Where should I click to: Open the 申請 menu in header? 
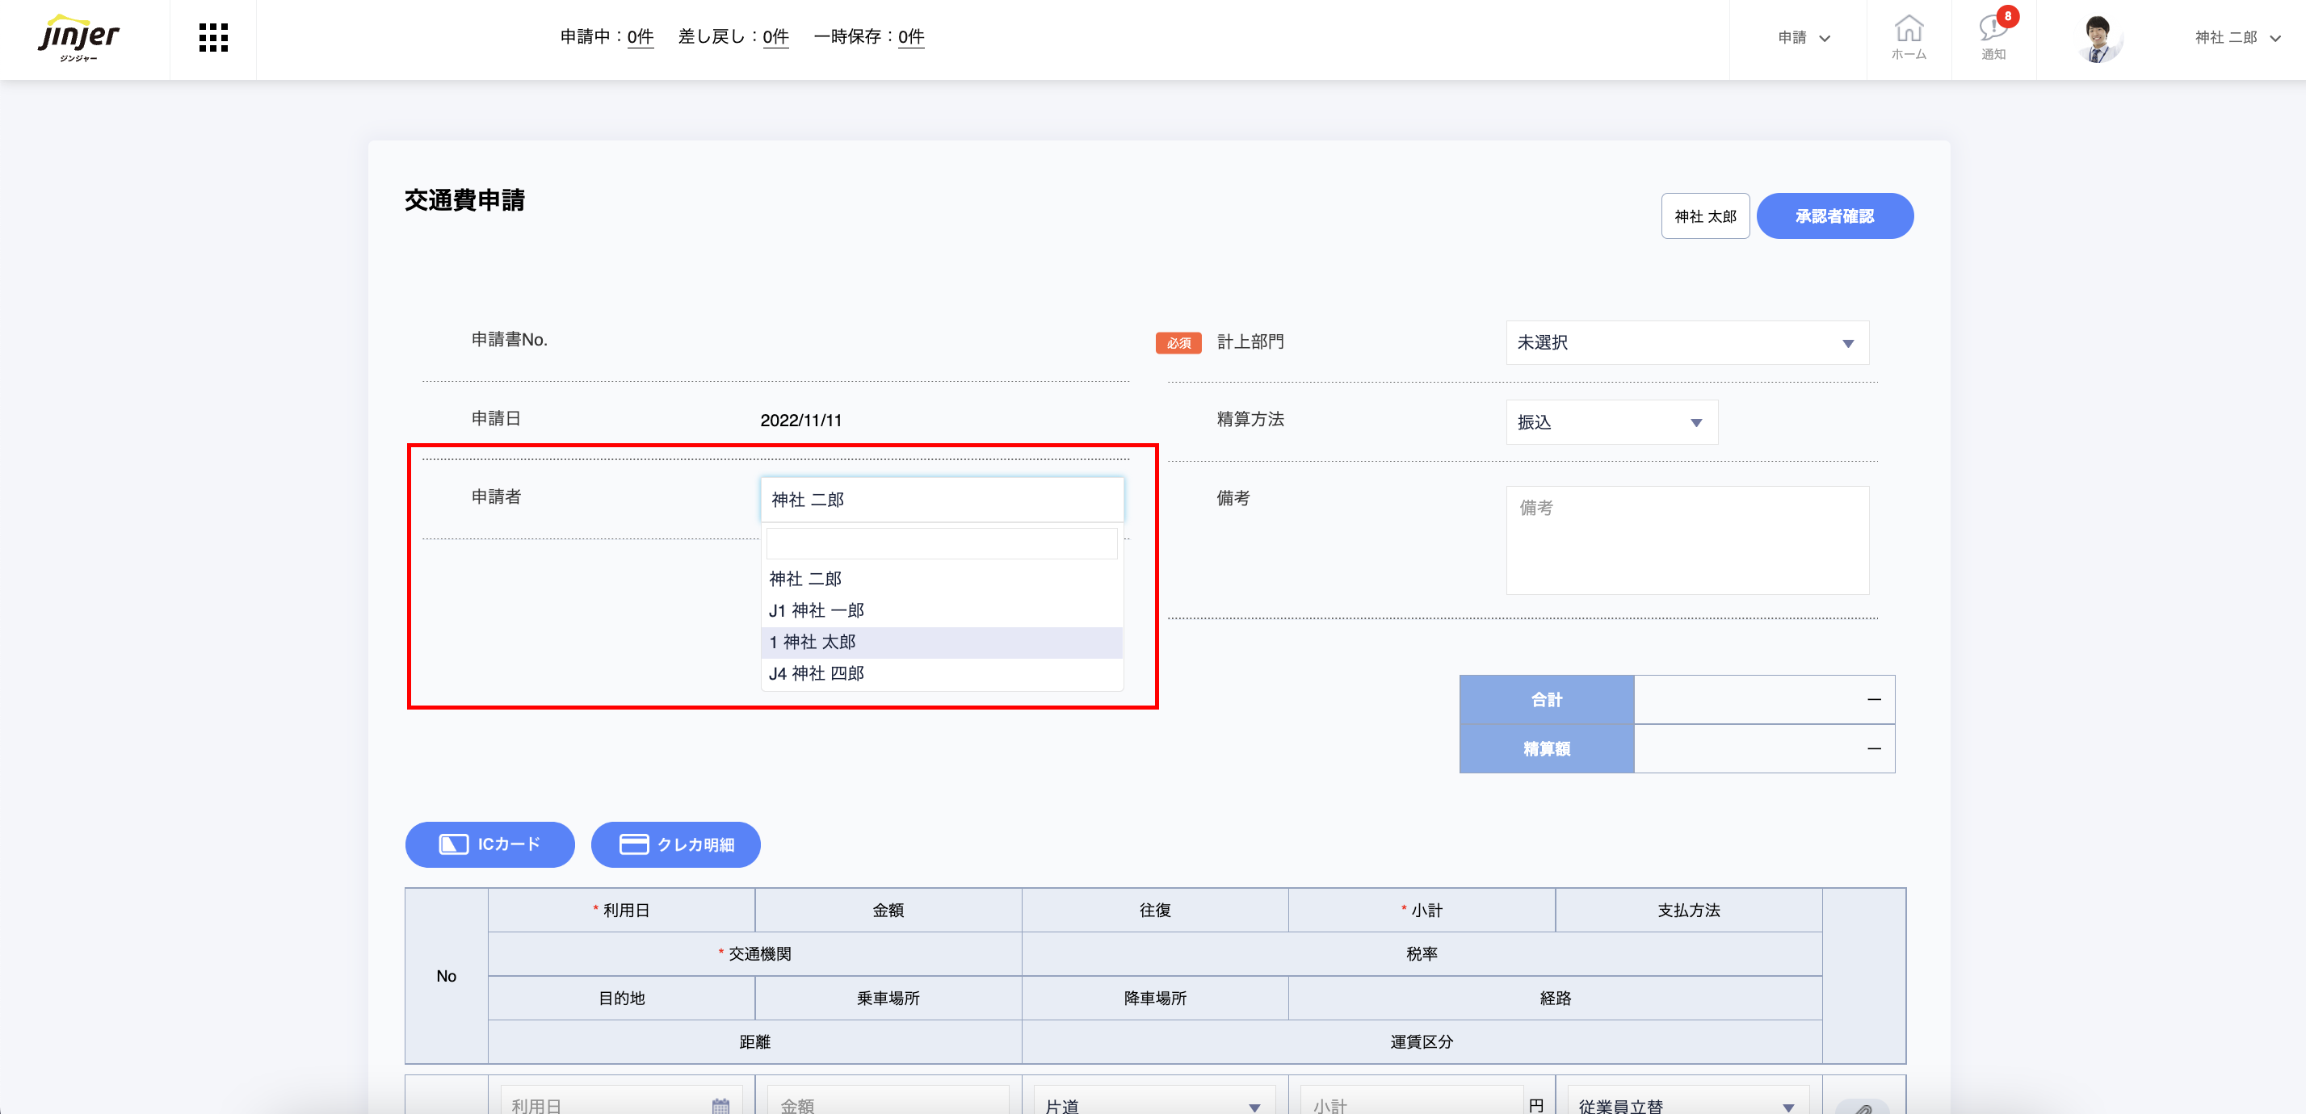[x=1803, y=38]
